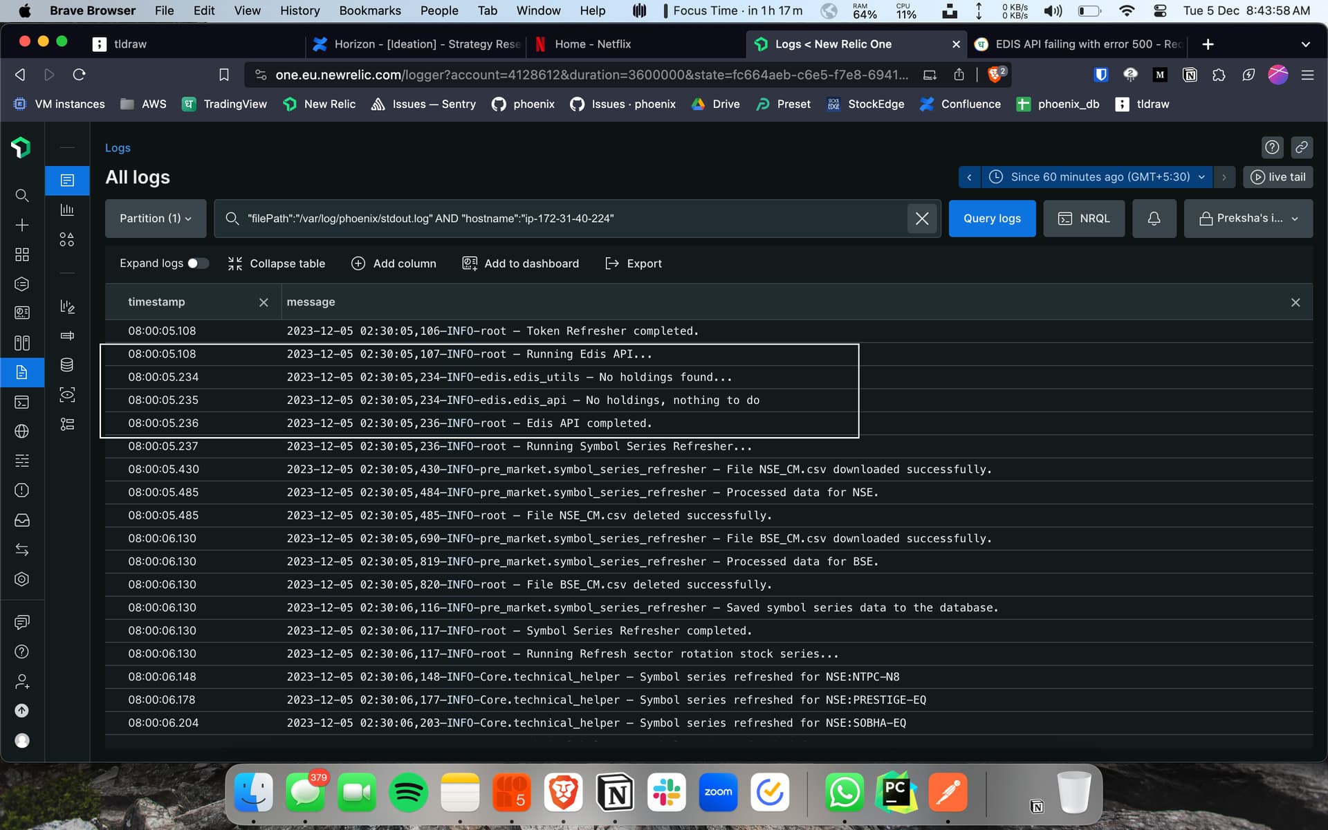The width and height of the screenshot is (1328, 830).
Task: Toggle the Expand logs switch
Action: click(198, 264)
